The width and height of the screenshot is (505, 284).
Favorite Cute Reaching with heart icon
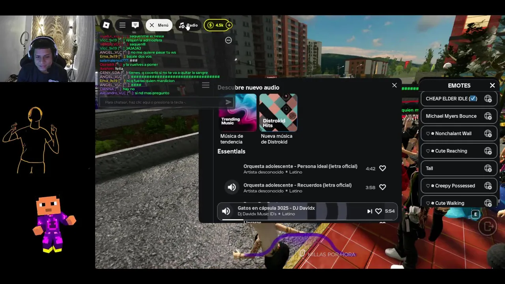[428, 151]
